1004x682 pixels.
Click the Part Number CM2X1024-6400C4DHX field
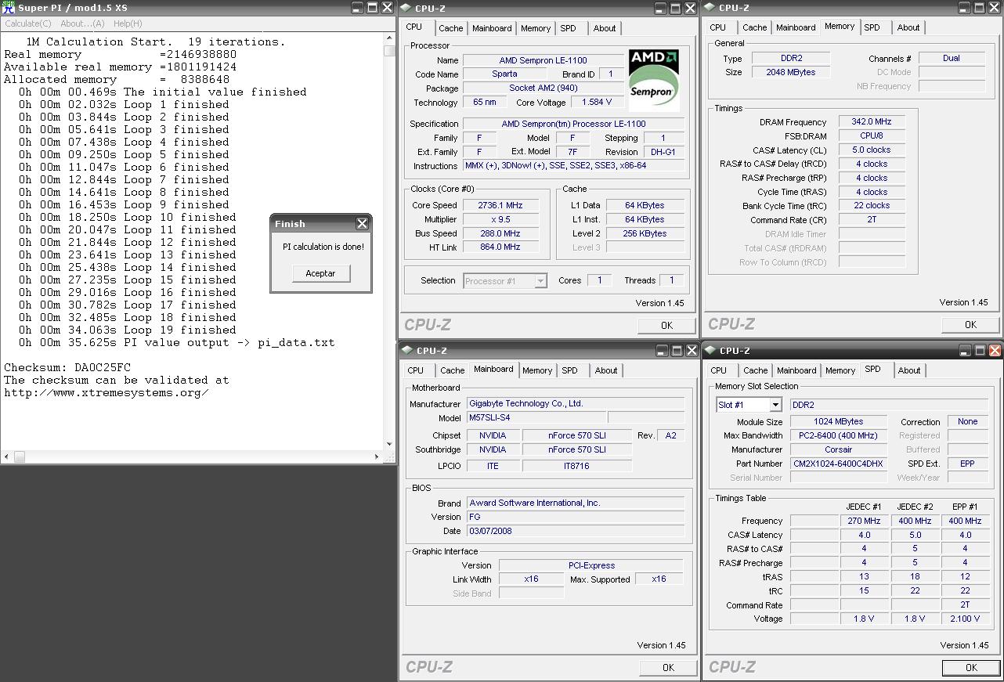pyautogui.click(x=839, y=464)
